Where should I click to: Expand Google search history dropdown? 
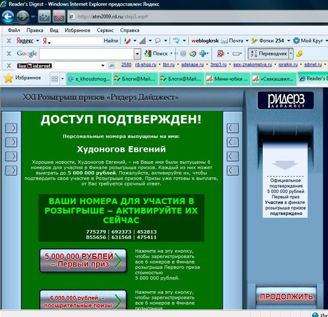(137, 54)
